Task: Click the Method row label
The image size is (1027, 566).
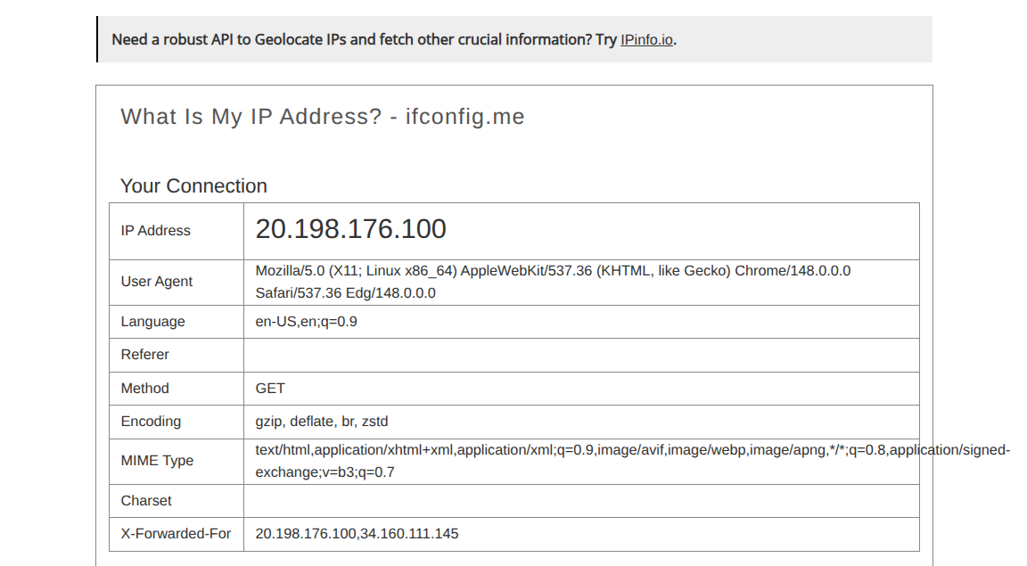Action: [144, 389]
